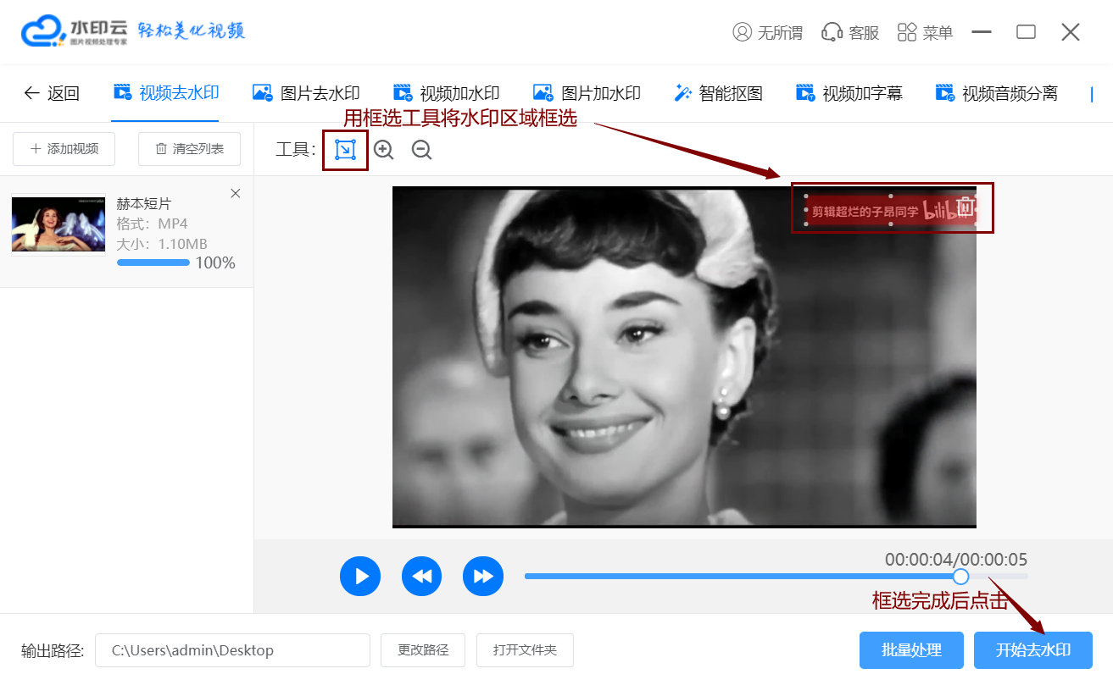Viewport: 1113px width, 685px height.
Task: Rewind the video preview
Action: point(422,577)
